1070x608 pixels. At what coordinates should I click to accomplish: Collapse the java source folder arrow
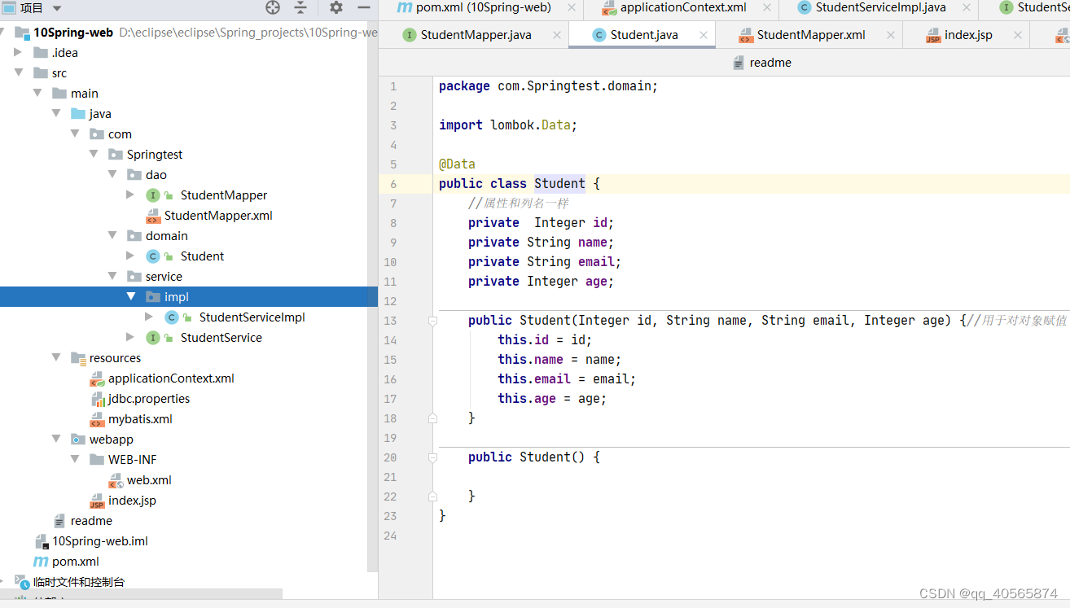point(56,114)
